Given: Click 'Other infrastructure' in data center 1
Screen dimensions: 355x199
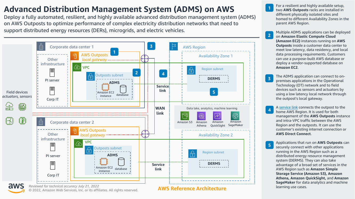Looking at the screenshot, I should (53, 62).
